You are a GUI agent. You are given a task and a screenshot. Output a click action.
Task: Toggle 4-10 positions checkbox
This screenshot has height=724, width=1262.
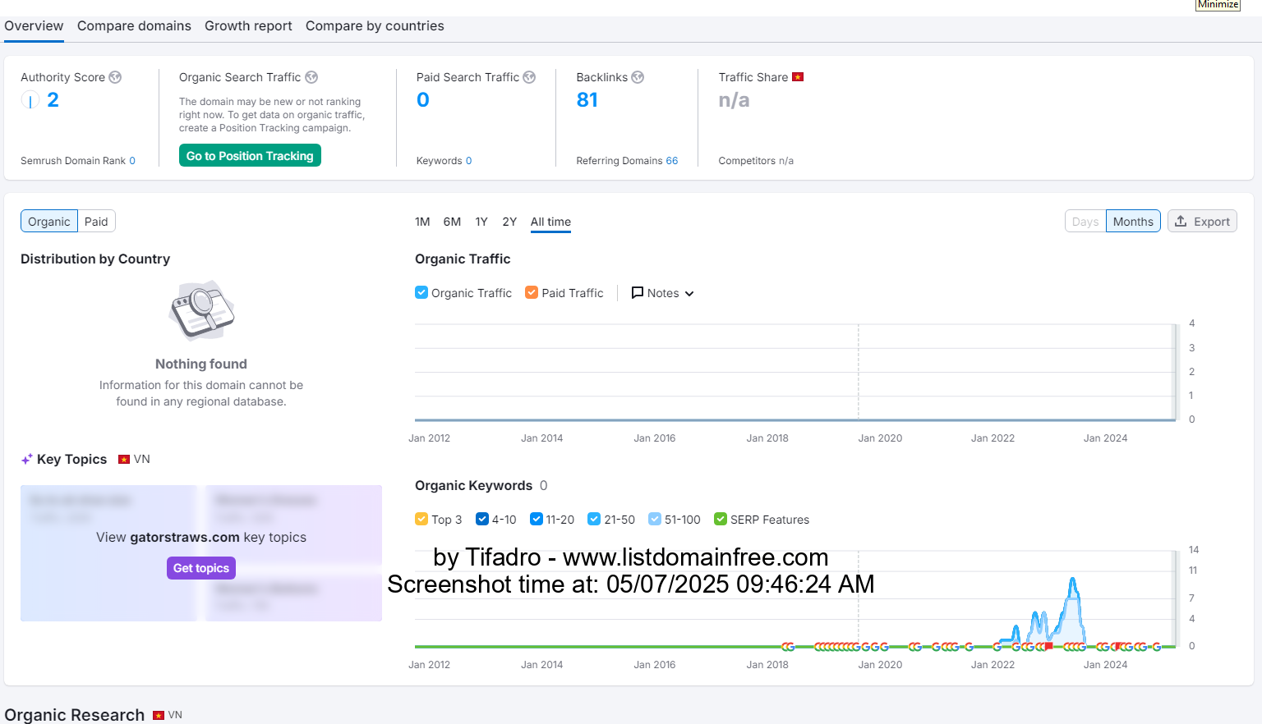click(x=482, y=519)
